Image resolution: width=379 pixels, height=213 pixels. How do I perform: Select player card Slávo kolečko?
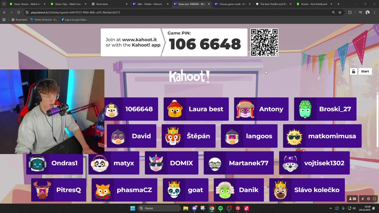(x=307, y=190)
